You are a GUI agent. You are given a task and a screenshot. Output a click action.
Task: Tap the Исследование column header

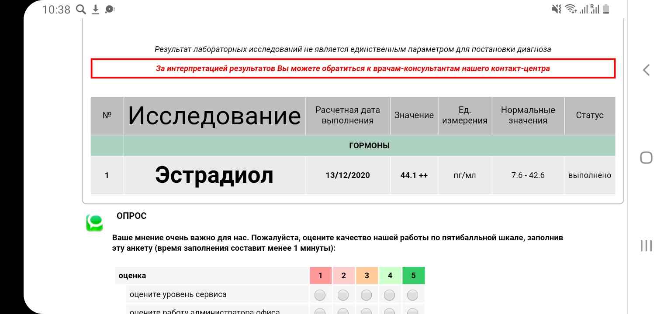click(x=214, y=116)
